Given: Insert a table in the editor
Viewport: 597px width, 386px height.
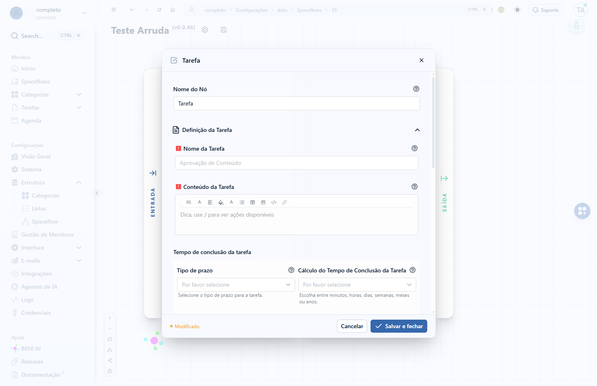Looking at the screenshot, I should [x=253, y=202].
